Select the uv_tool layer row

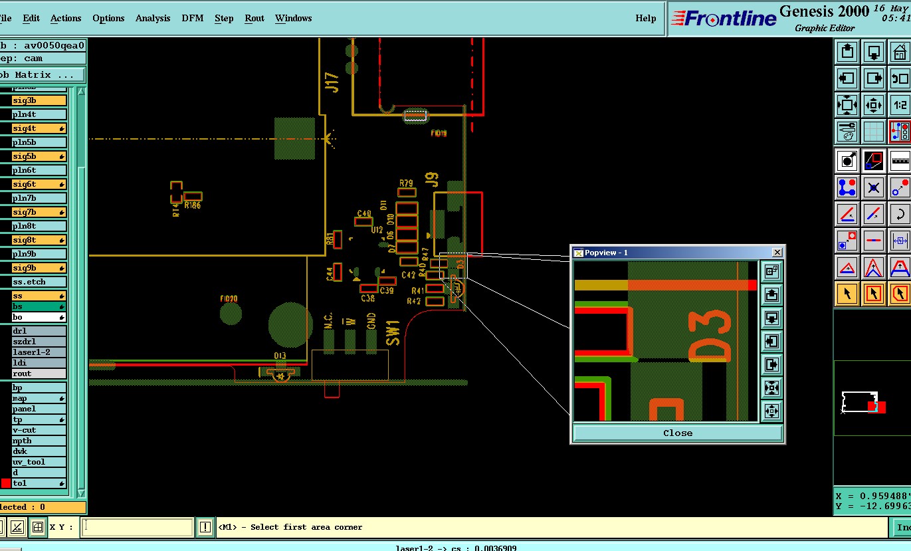click(39, 462)
